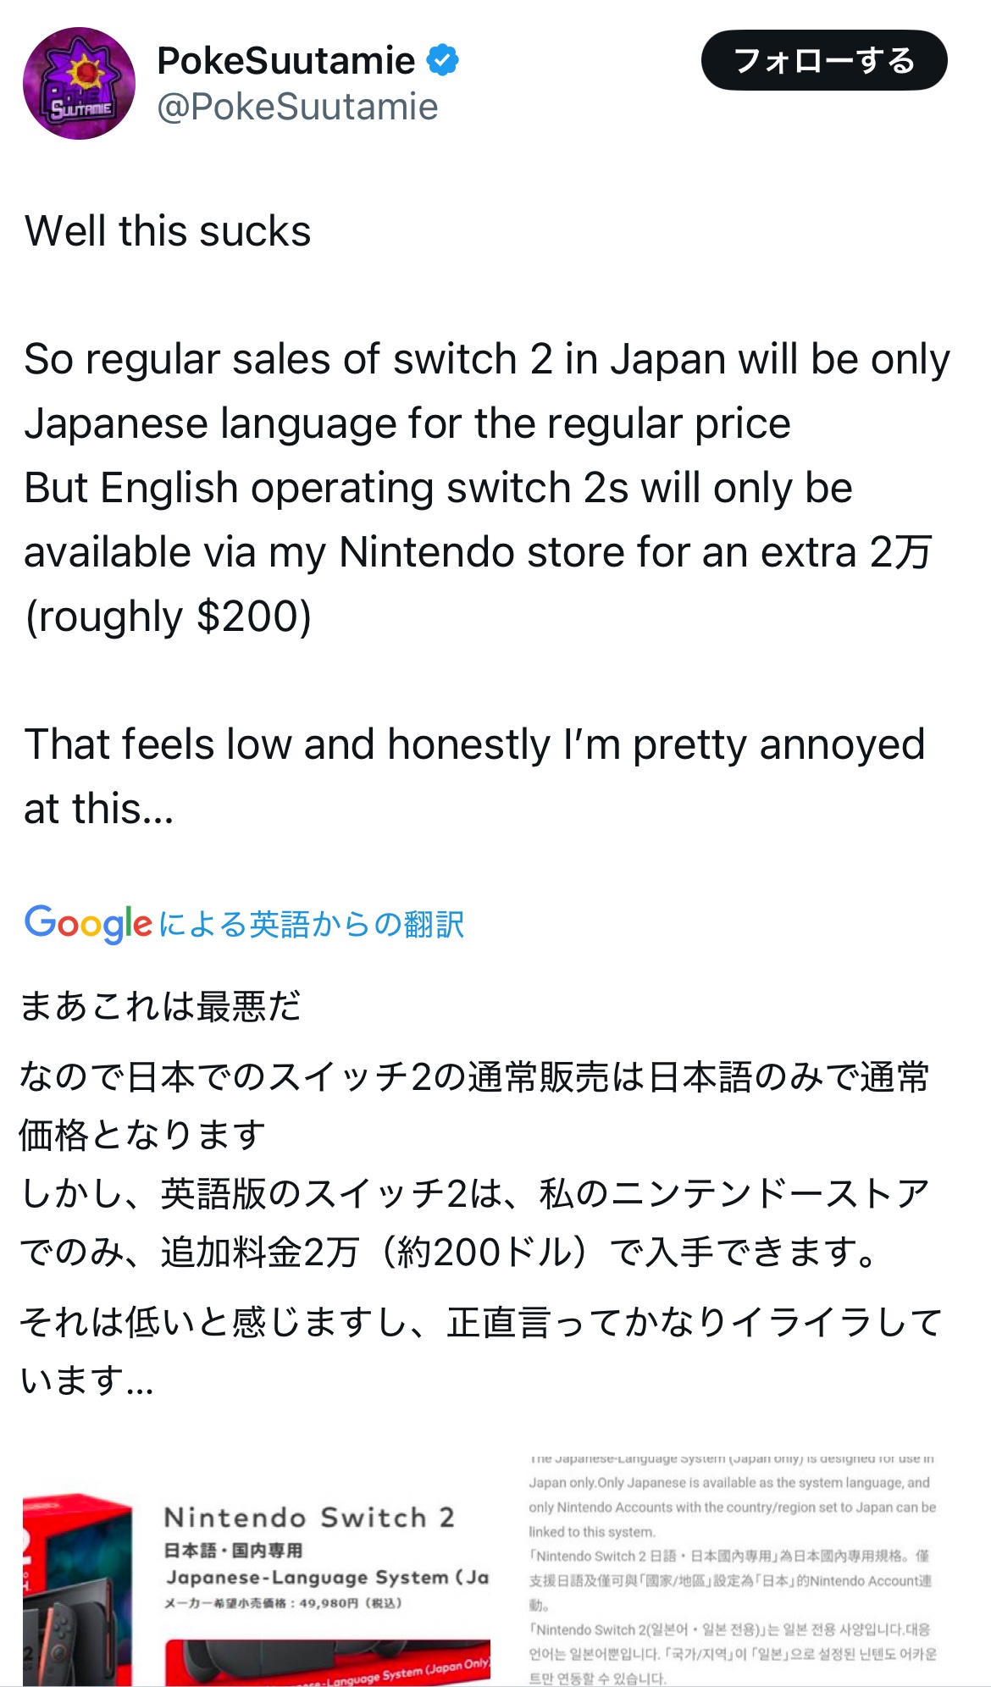The image size is (991, 1687).
Task: Click the blue verified badge
Action: 442,61
